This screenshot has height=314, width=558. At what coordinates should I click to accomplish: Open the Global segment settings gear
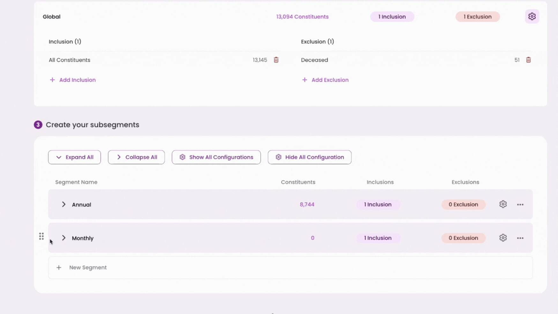pos(532,17)
